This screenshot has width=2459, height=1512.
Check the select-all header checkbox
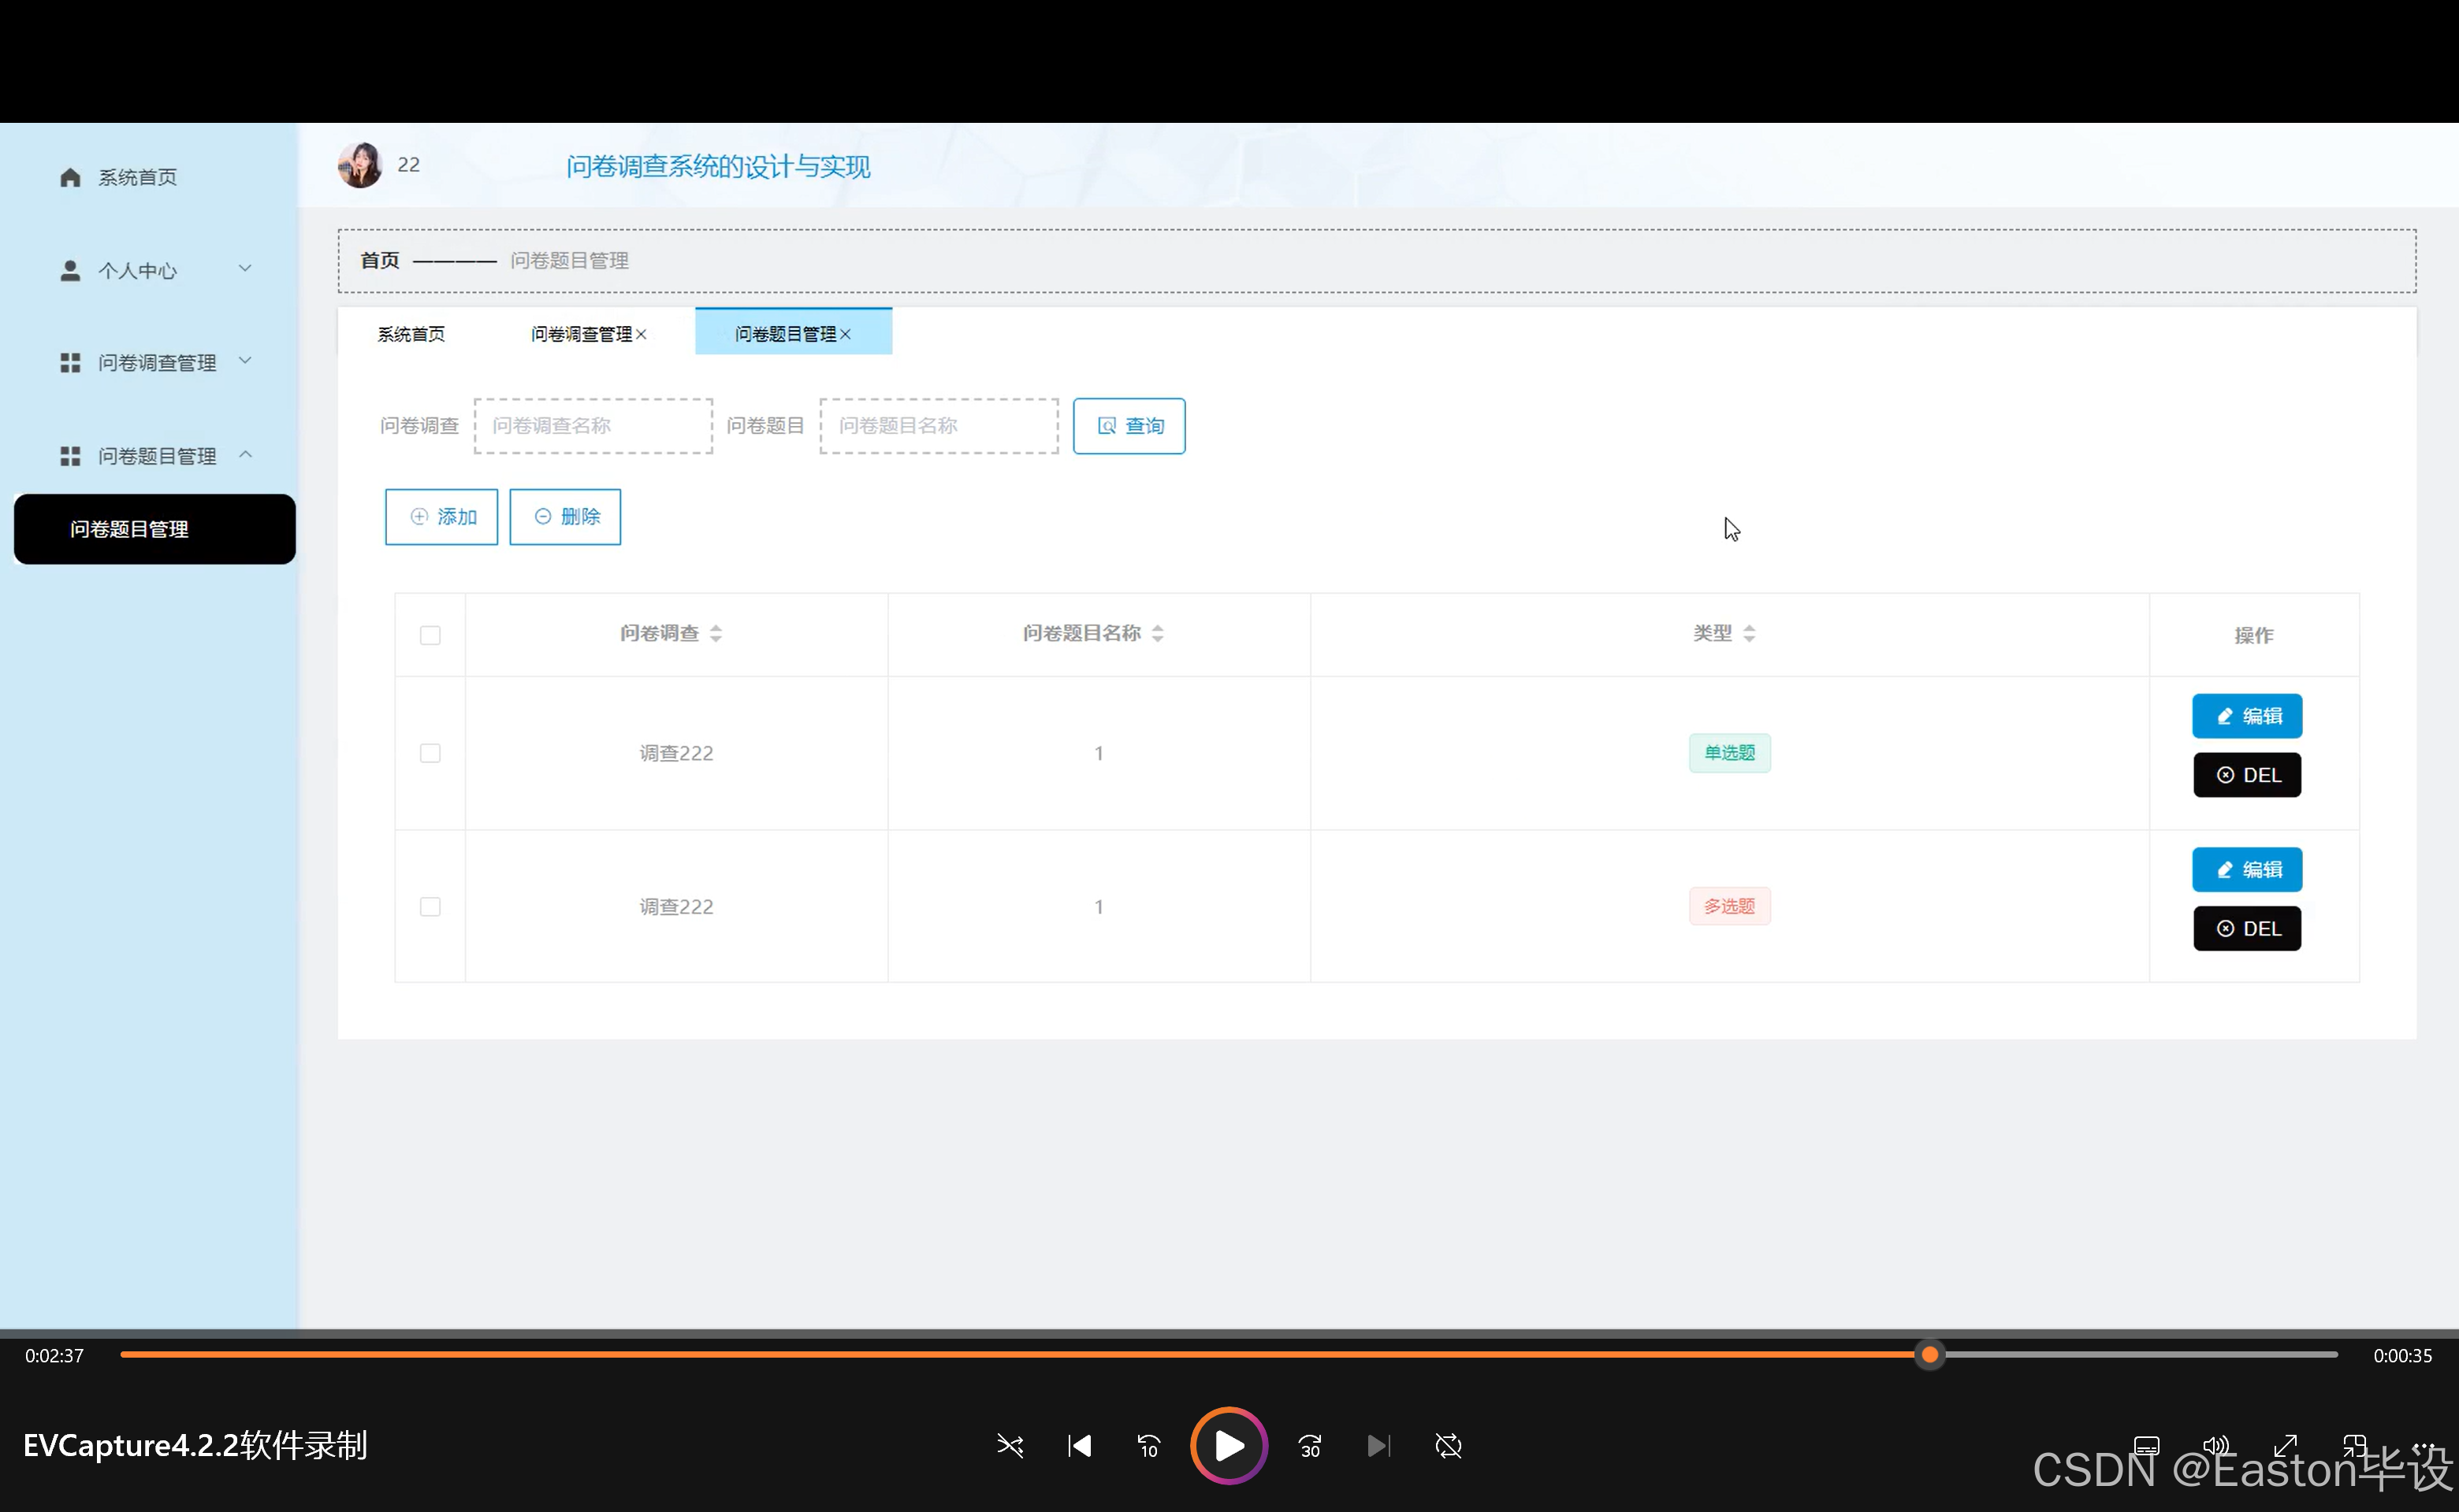click(430, 635)
